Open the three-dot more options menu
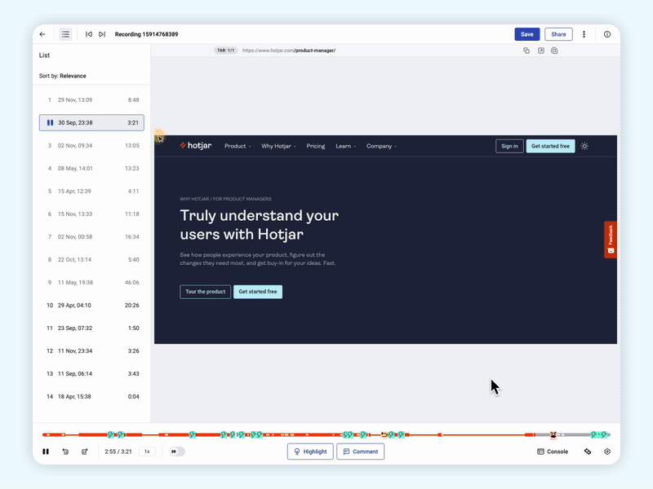653x489 pixels. 584,34
